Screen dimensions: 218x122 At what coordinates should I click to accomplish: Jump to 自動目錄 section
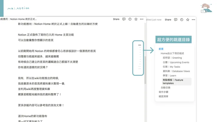166,87
